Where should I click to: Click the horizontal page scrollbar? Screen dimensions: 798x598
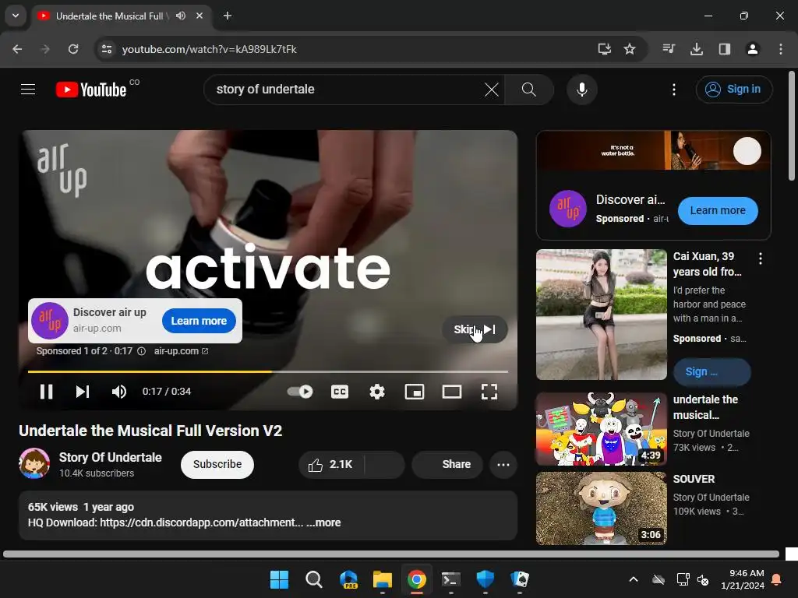click(391, 554)
